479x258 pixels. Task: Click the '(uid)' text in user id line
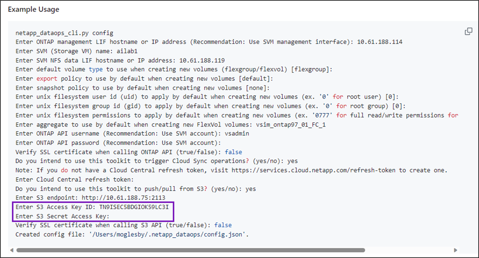[129, 97]
